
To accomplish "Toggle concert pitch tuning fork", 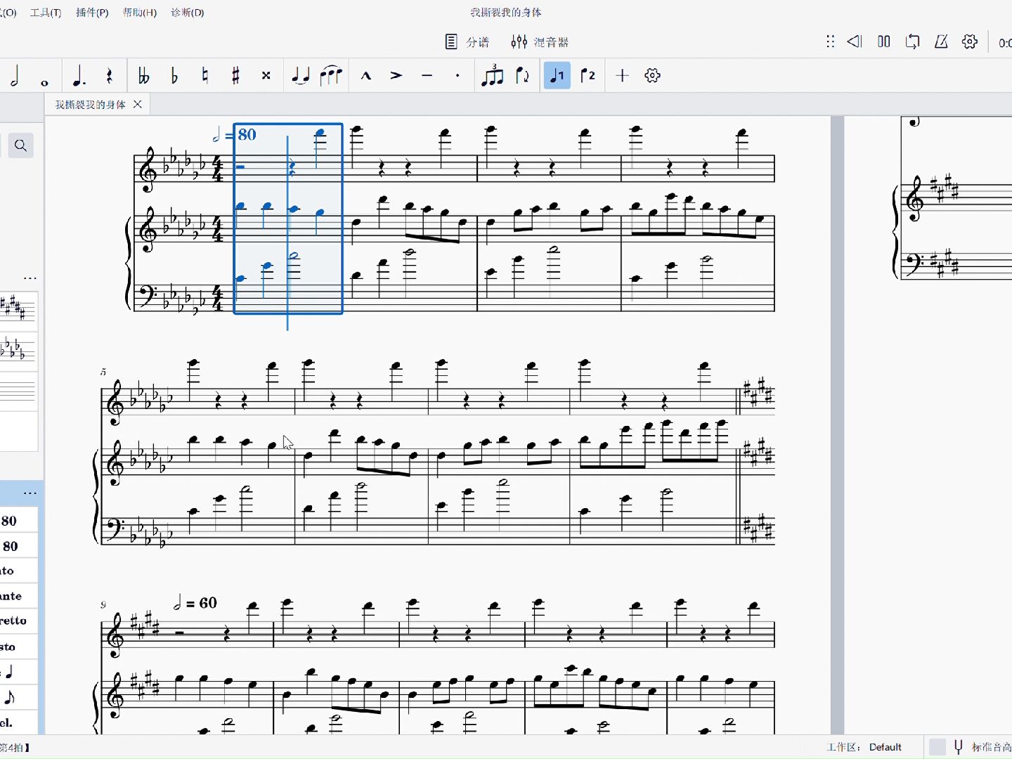I will point(958,747).
